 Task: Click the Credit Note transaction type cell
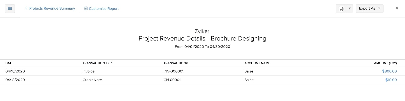pos(92,80)
